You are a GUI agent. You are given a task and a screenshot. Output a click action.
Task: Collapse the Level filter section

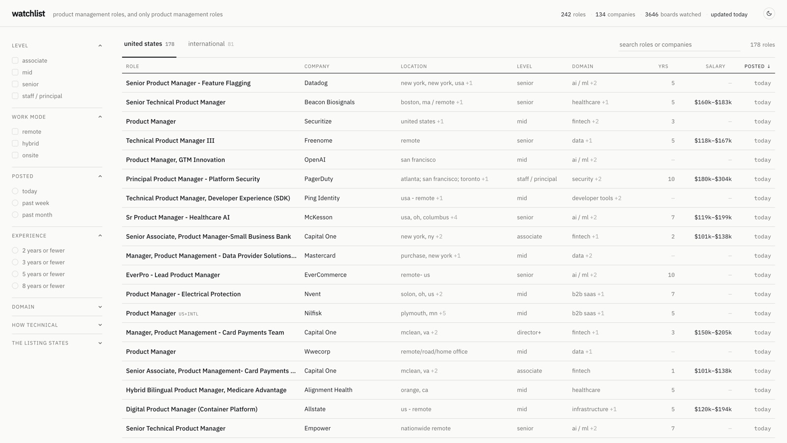[57, 46]
